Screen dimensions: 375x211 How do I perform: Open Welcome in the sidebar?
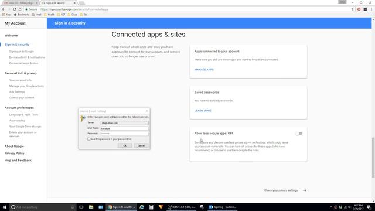click(11, 35)
